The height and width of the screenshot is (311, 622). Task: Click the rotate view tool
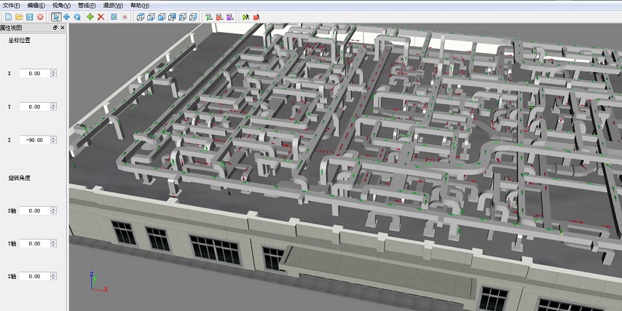tap(77, 16)
